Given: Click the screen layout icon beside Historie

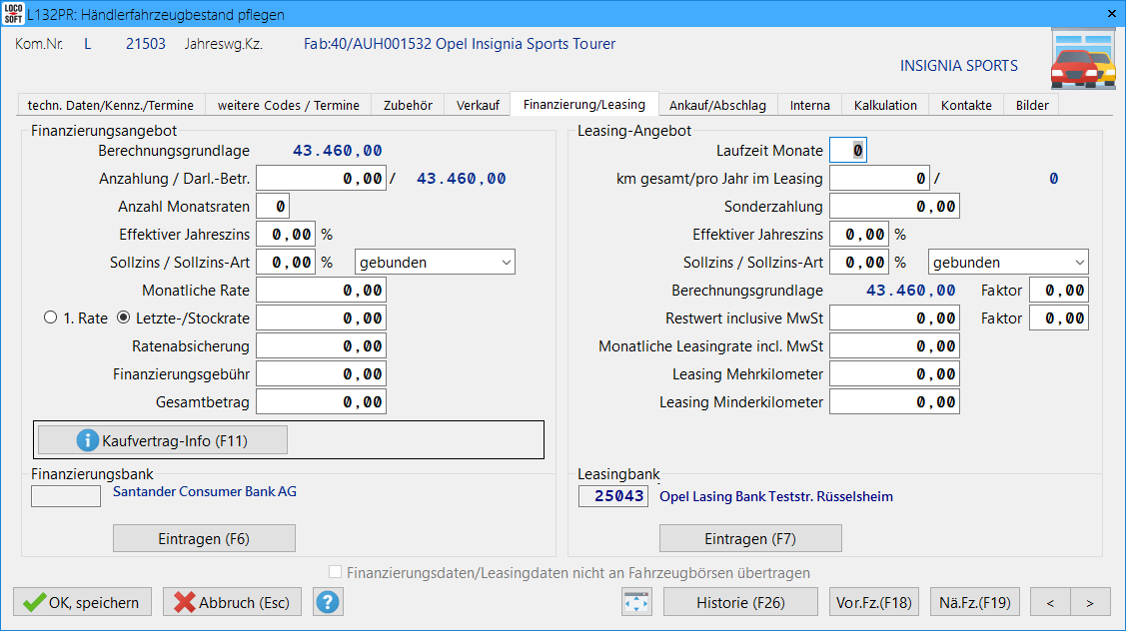Looking at the screenshot, I should [x=636, y=602].
